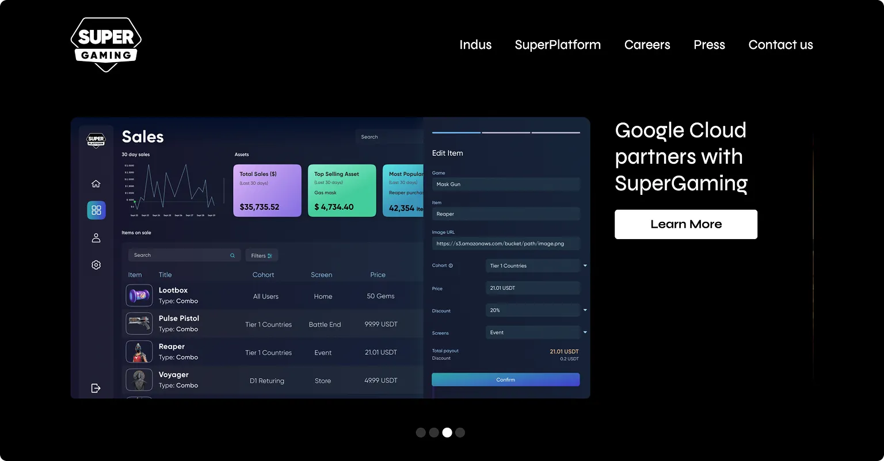Click the top Search field beside Sales
The height and width of the screenshot is (461, 884).
click(389, 137)
